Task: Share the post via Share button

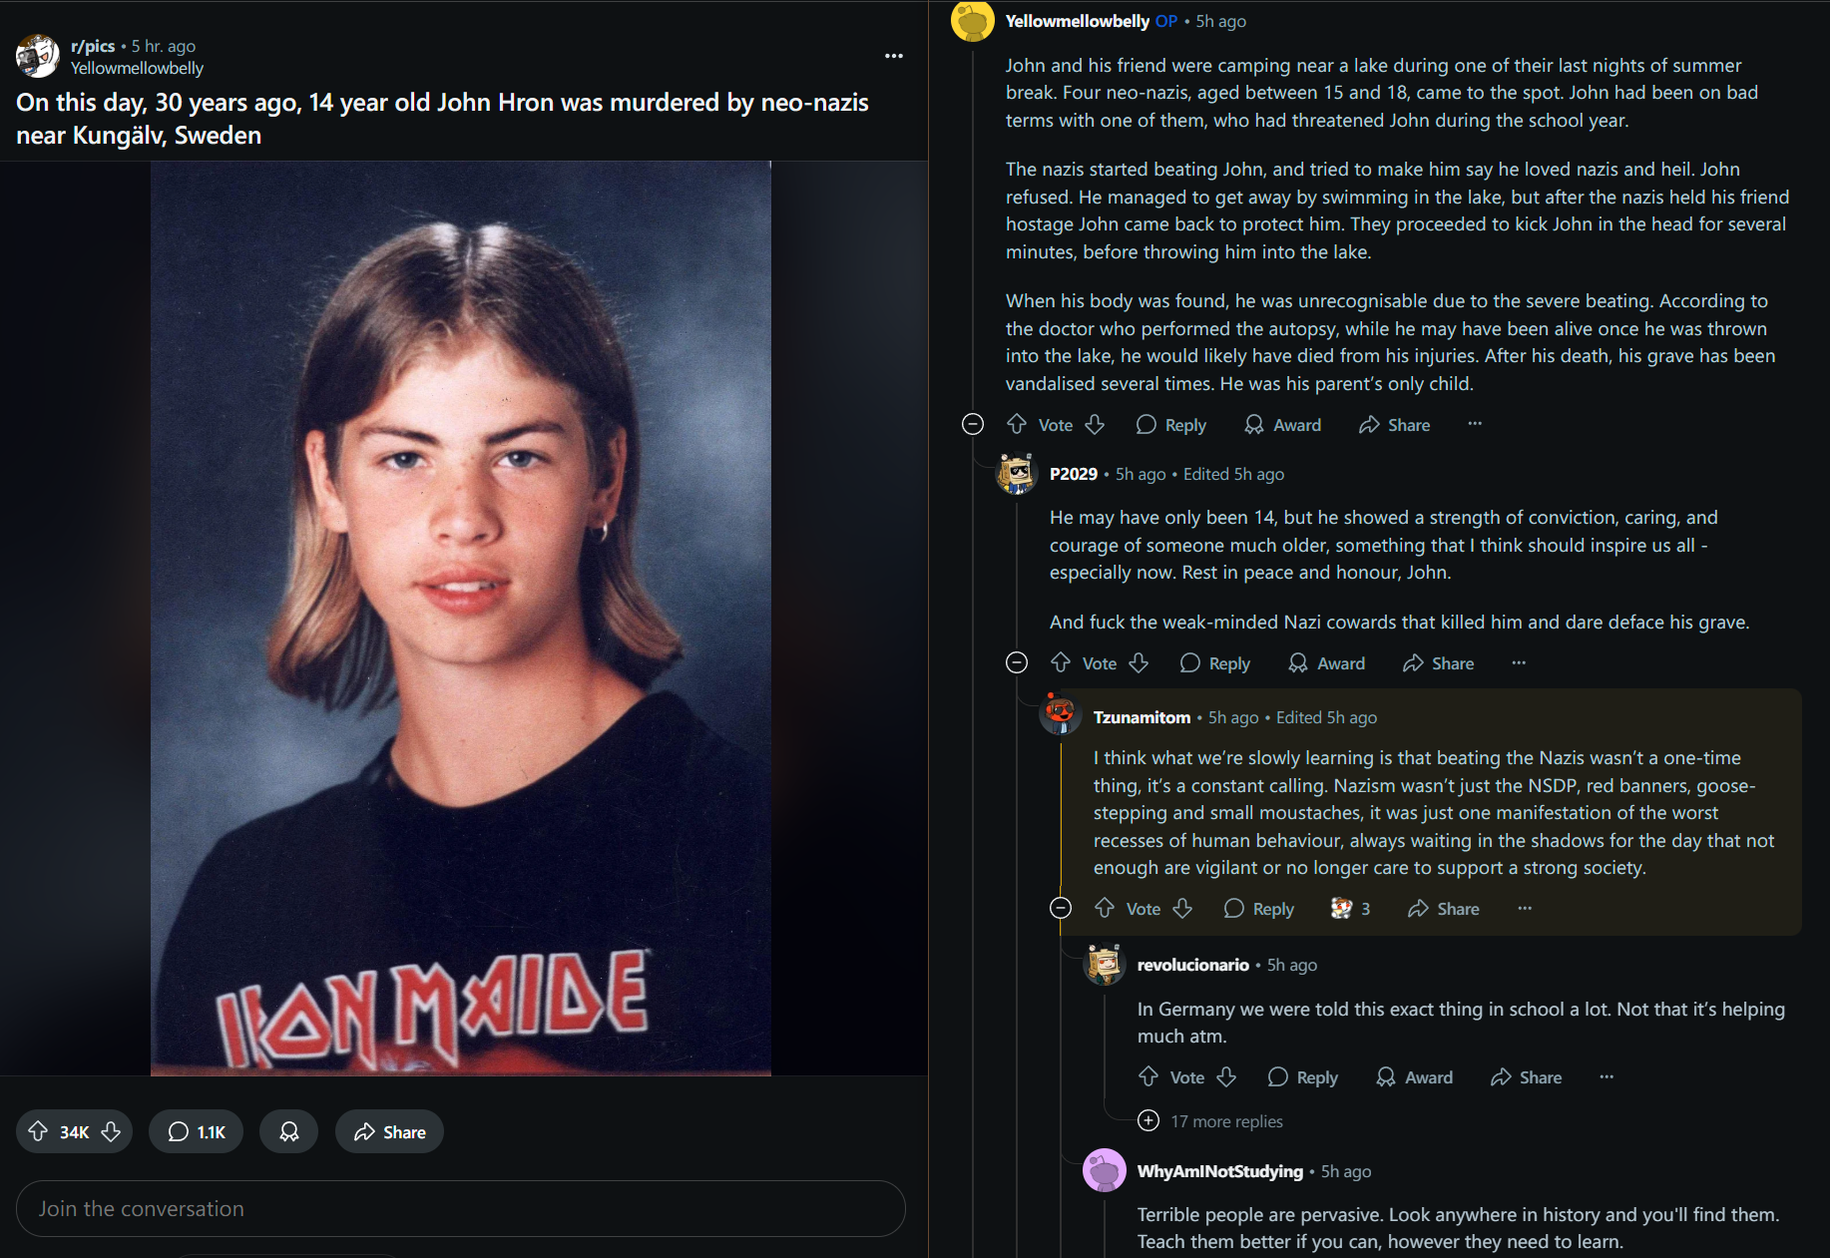Action: [x=389, y=1131]
